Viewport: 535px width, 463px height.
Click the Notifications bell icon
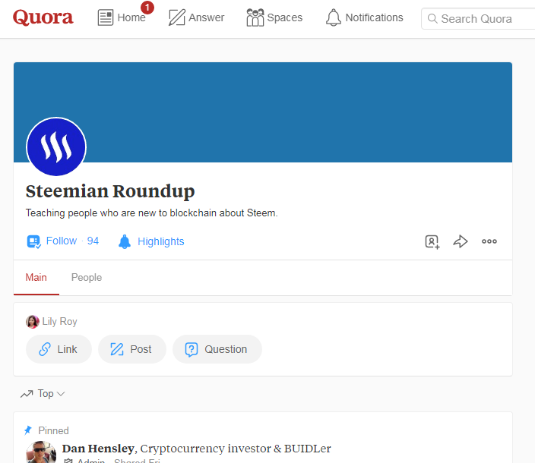click(x=334, y=17)
